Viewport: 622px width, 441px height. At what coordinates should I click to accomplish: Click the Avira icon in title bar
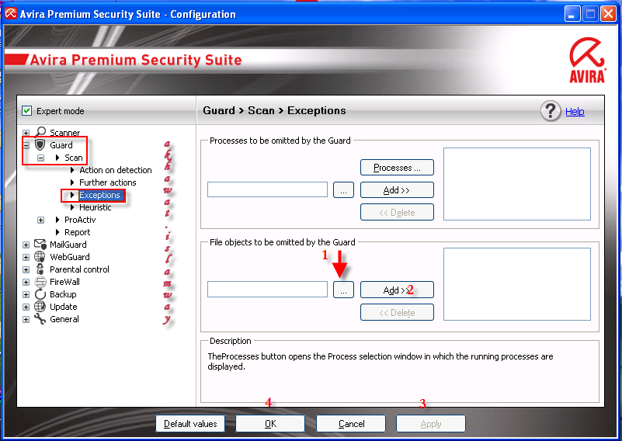pyautogui.click(x=10, y=14)
